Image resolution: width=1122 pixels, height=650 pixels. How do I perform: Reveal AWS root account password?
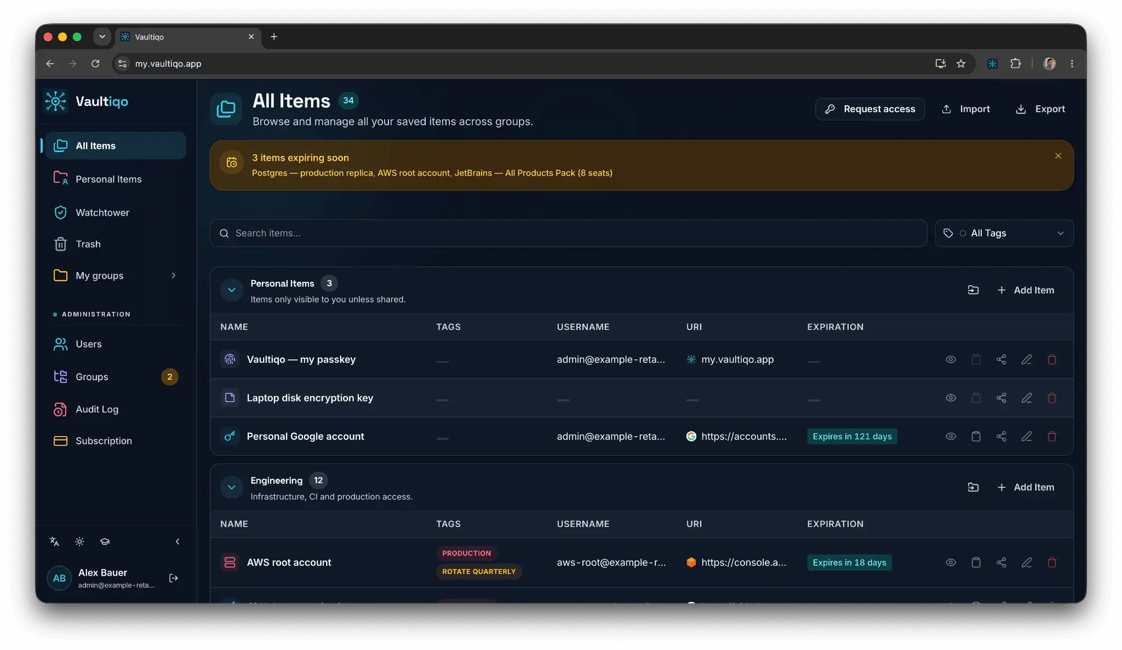[951, 562]
